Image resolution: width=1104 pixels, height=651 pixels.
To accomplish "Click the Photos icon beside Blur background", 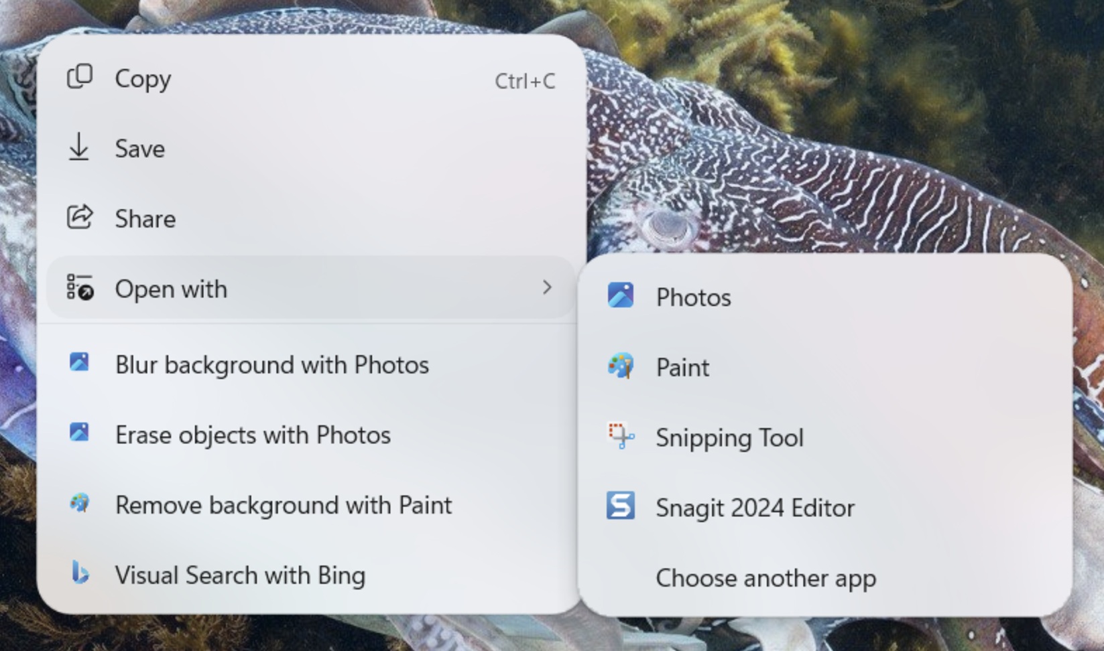I will pyautogui.click(x=79, y=362).
